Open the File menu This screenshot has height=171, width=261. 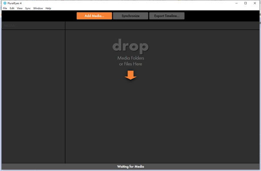[5, 8]
